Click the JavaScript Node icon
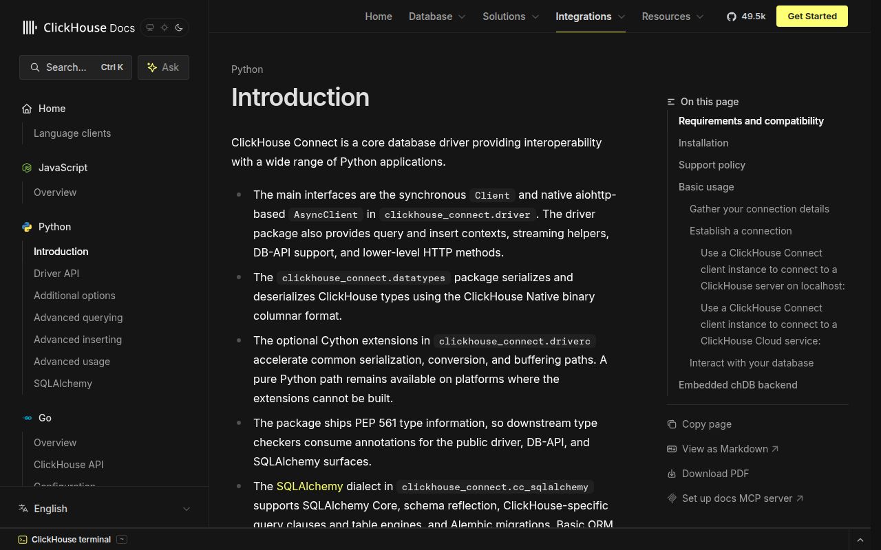Image resolution: width=881 pixels, height=550 pixels. click(27, 168)
